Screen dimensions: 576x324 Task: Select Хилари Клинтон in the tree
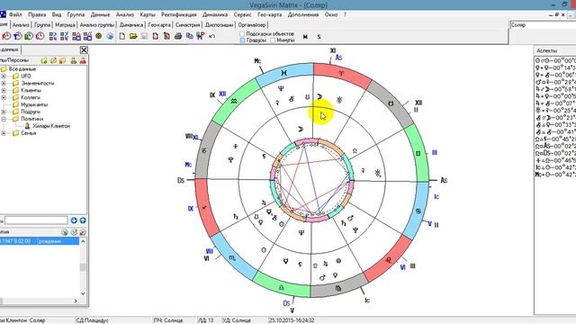[50, 126]
